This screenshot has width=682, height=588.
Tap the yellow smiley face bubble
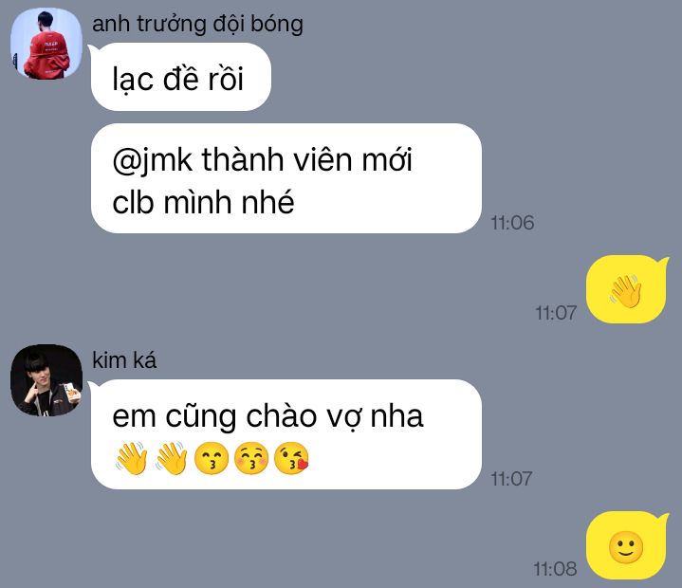(x=626, y=546)
